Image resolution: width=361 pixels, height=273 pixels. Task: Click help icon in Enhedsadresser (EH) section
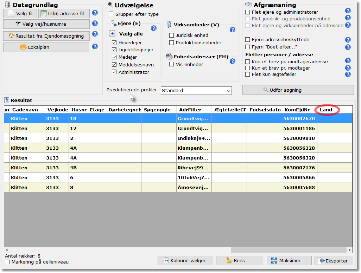(x=233, y=61)
